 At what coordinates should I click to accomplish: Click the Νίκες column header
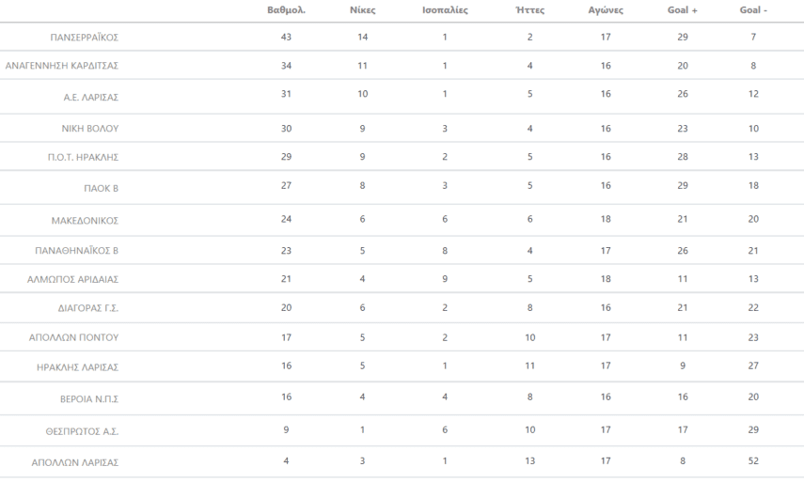click(362, 10)
